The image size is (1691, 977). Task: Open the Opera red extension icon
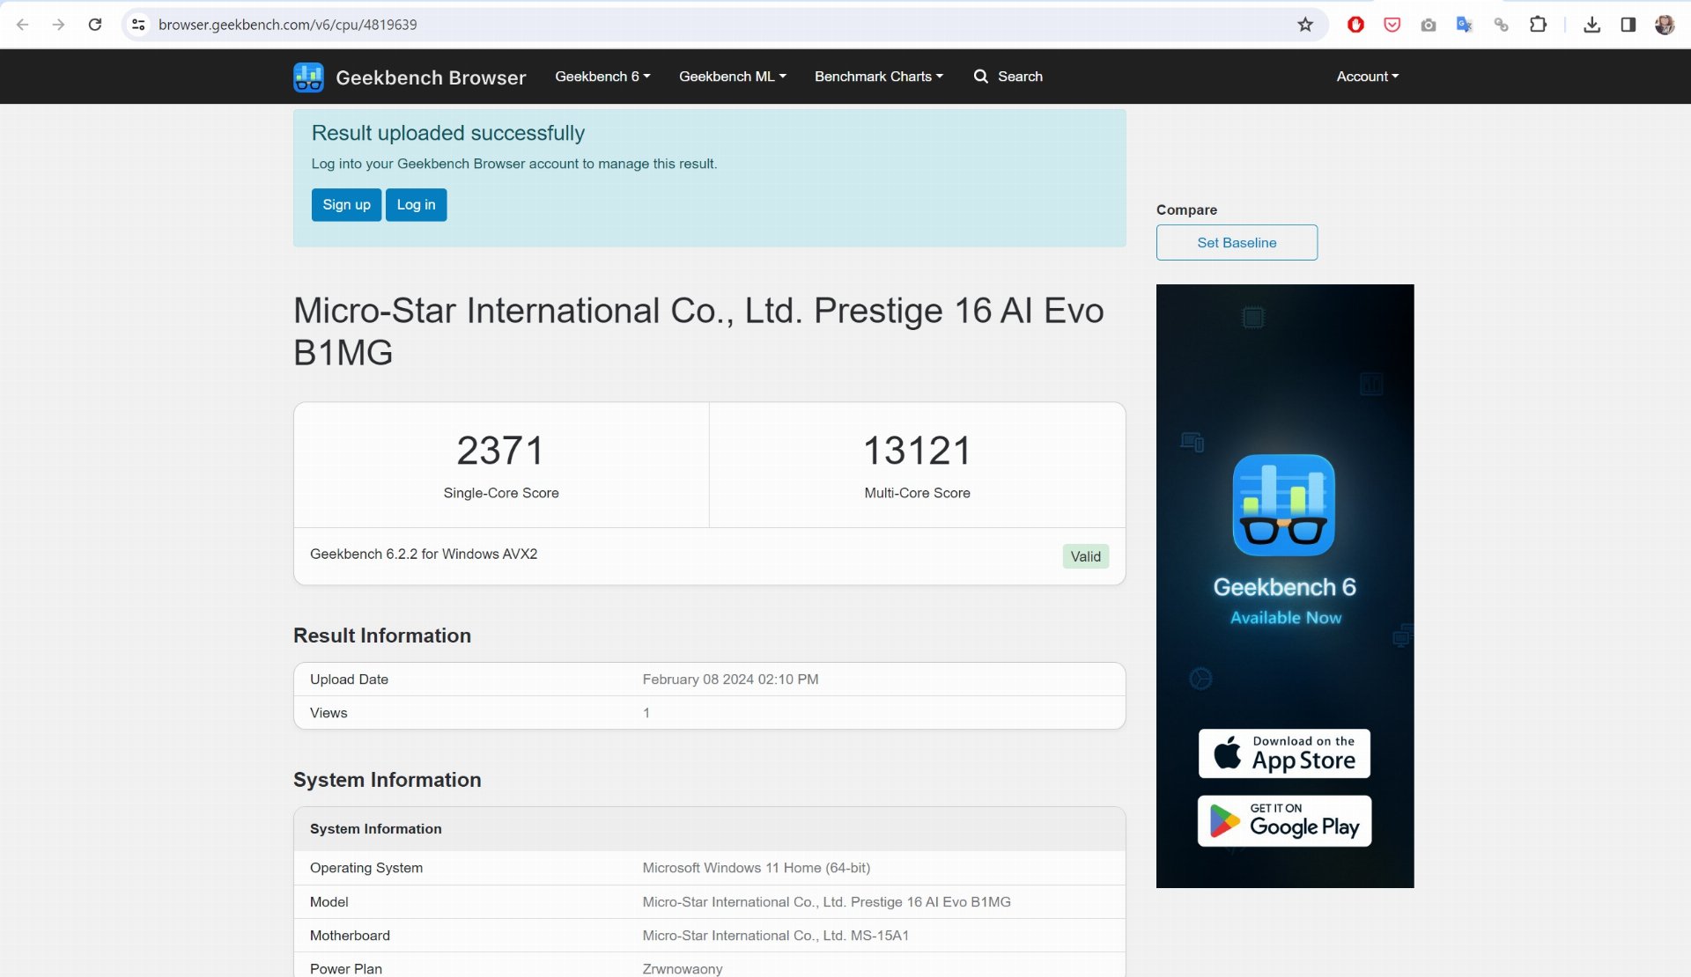(1355, 25)
